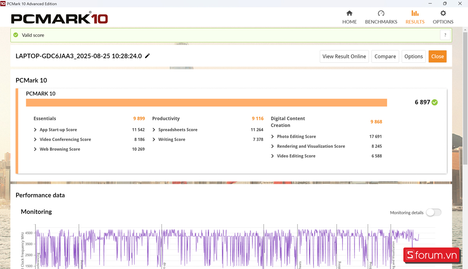468x269 pixels.
Task: Click the Productivity heading
Action: pos(166,118)
